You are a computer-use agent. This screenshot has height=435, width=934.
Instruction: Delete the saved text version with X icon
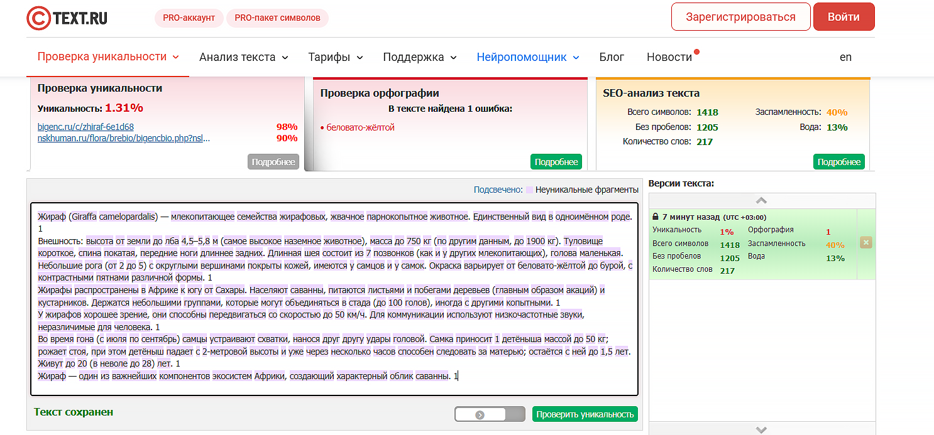(865, 243)
